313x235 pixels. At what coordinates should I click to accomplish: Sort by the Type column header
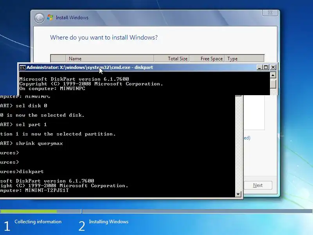click(x=244, y=58)
